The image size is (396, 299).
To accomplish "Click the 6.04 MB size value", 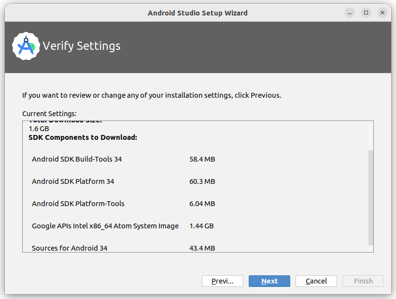I will point(202,204).
